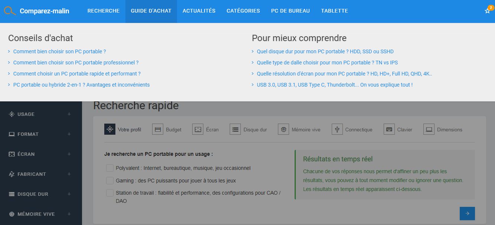This screenshot has height=225, width=495.
Task: Select the Votre profil step icon
Action: click(109, 129)
